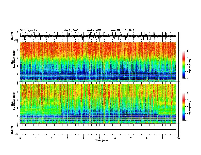The height and width of the screenshot is (155, 201).
Task: Click time axis tick label "7"
Action: 131,138
